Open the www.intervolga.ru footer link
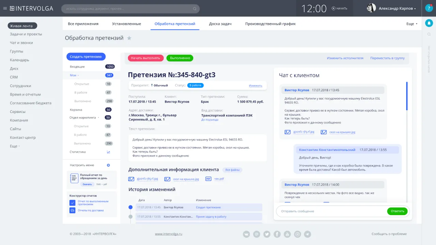Viewport: 436px width, 245px height. coord(169,234)
